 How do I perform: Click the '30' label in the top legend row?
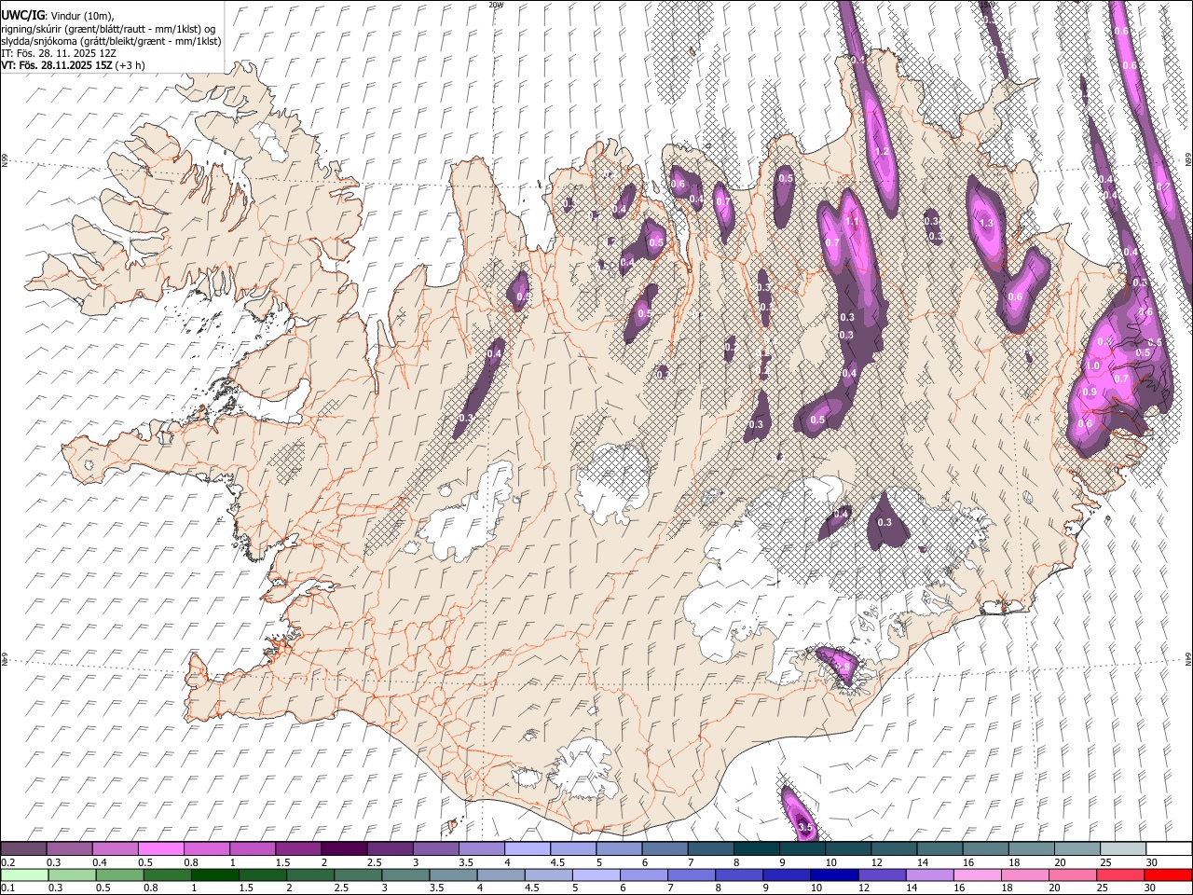click(1150, 862)
